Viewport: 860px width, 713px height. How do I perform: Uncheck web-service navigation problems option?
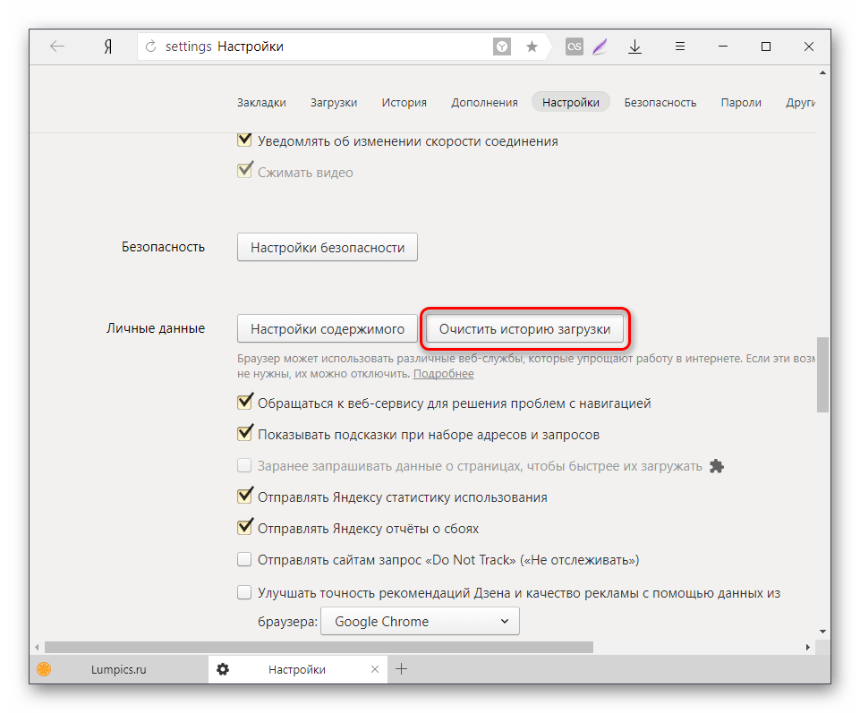click(x=244, y=402)
